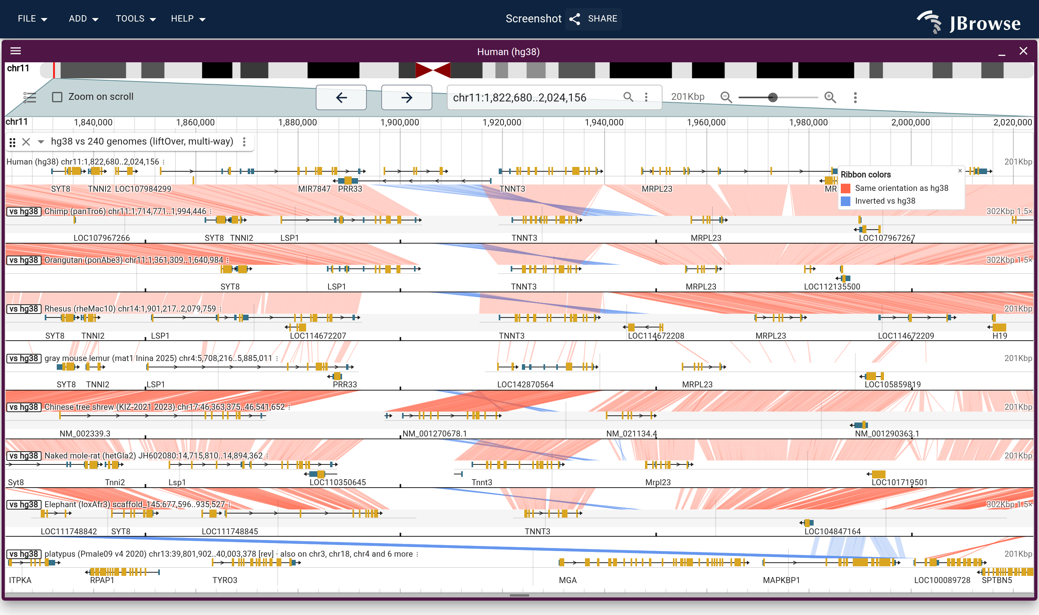Click the vs hg38 button for Orangutan

point(24,260)
